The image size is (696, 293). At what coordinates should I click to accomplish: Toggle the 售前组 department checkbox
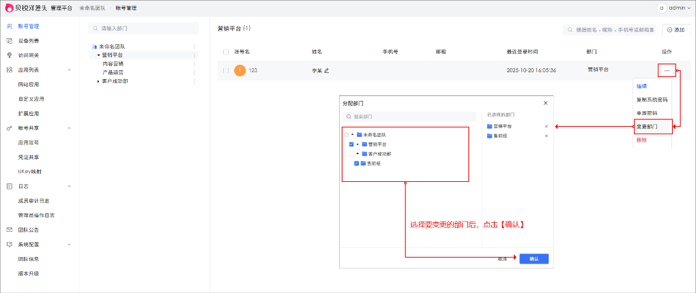coord(356,164)
